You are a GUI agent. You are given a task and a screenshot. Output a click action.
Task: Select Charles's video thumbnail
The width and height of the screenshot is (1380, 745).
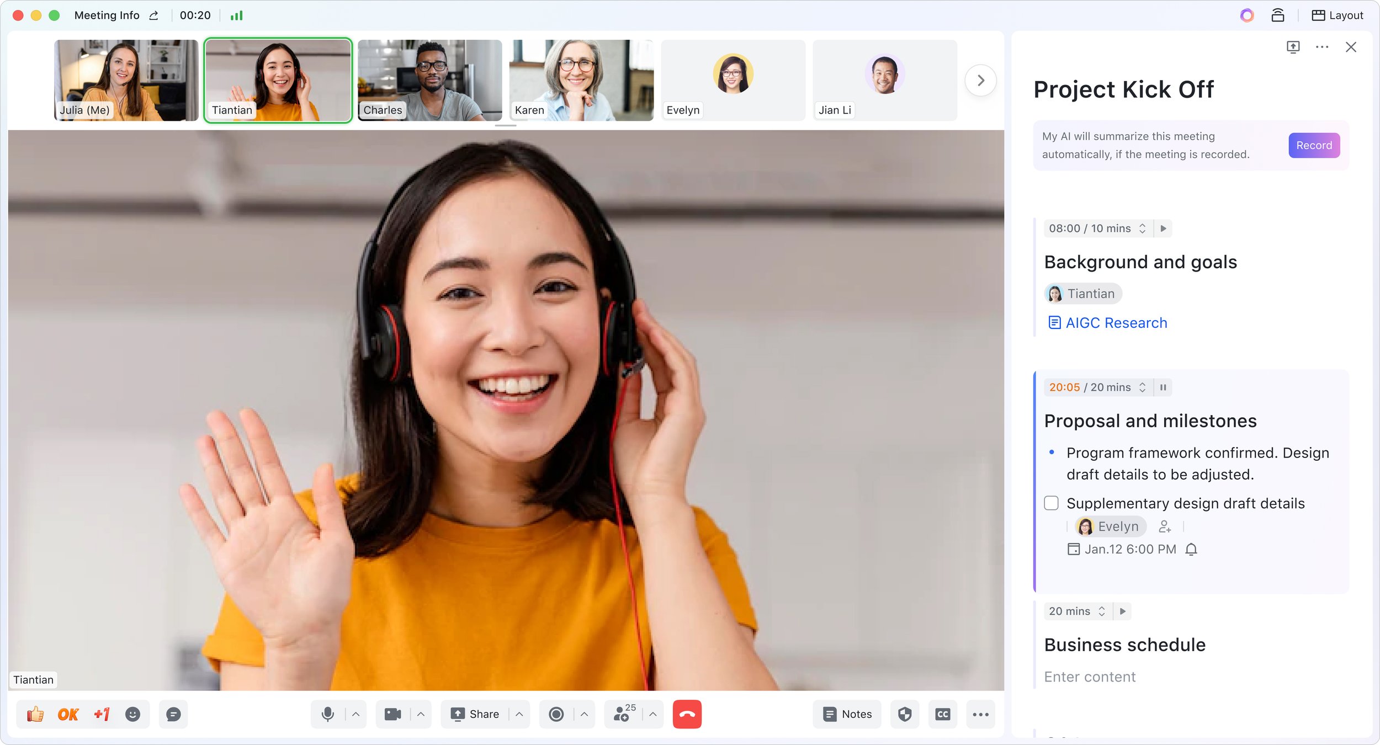pyautogui.click(x=430, y=80)
